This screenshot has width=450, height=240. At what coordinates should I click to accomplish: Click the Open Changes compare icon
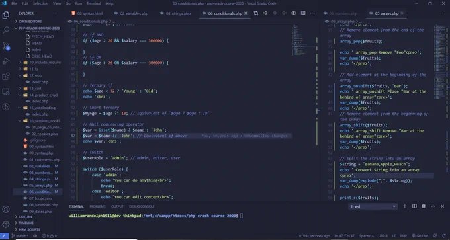[255, 13]
